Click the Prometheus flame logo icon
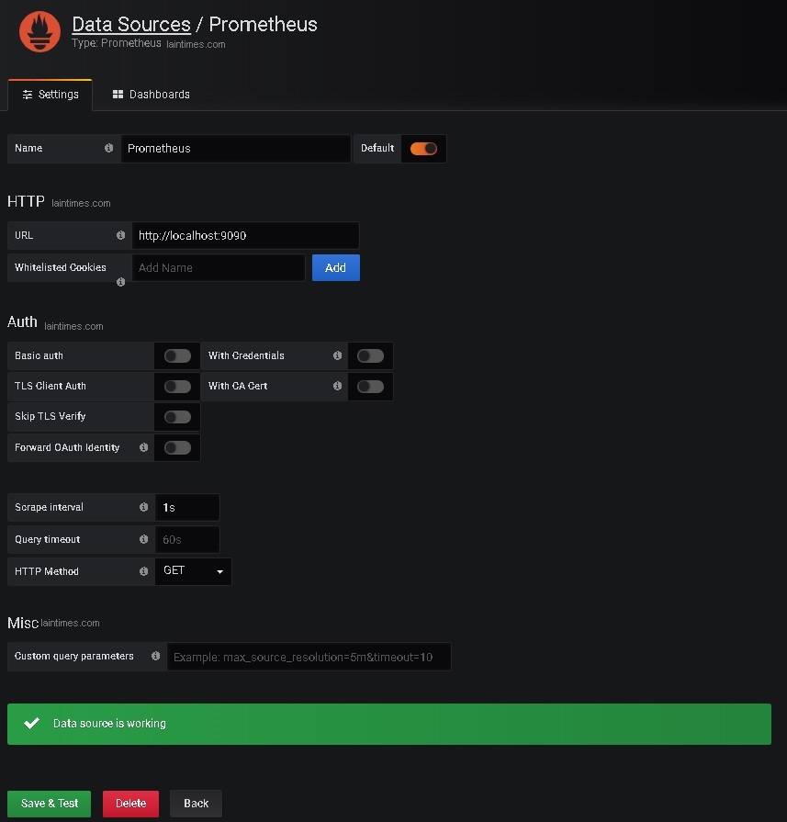 coord(39,31)
